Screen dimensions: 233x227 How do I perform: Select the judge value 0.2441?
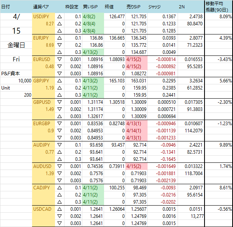point(163,95)
